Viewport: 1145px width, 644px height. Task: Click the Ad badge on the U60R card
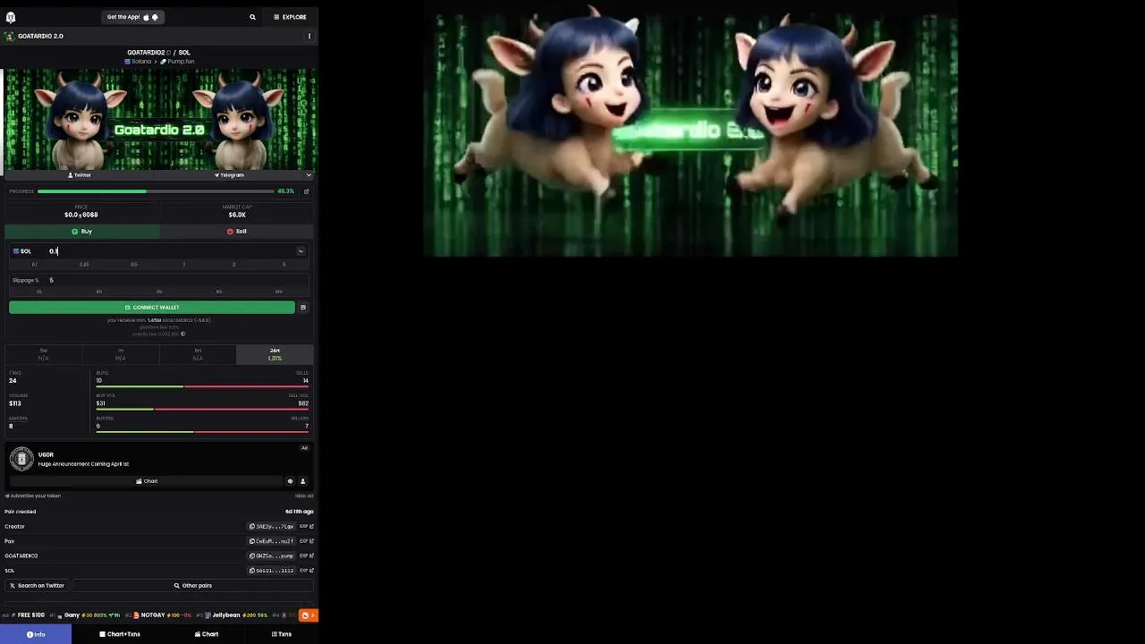pos(304,448)
